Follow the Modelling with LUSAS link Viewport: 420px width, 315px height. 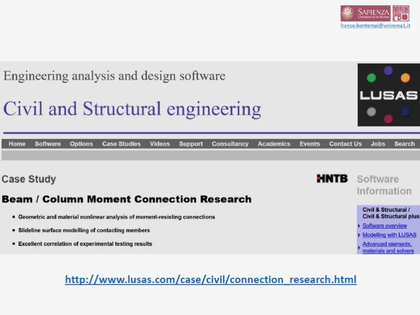(x=389, y=235)
